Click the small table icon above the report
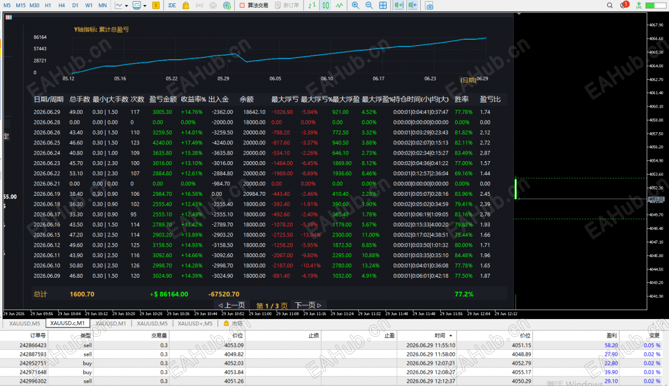Viewport: 669px width, 386px height. [8, 17]
